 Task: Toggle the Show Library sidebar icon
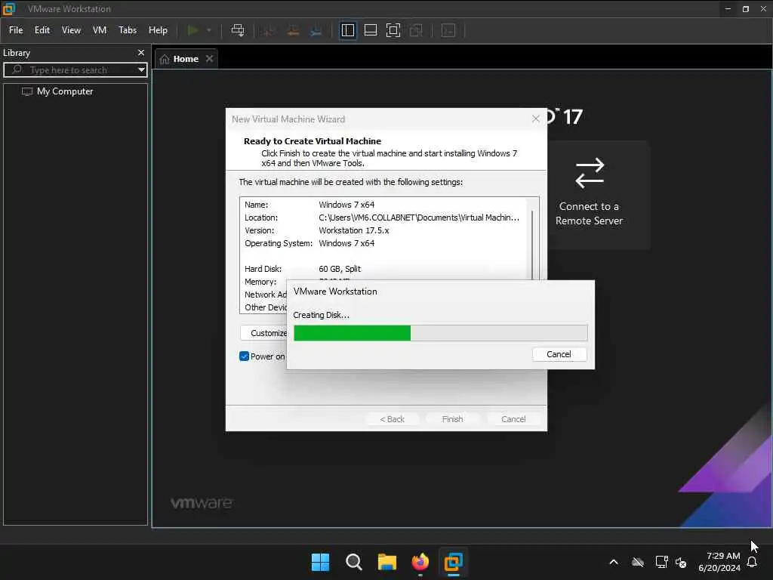coord(347,30)
